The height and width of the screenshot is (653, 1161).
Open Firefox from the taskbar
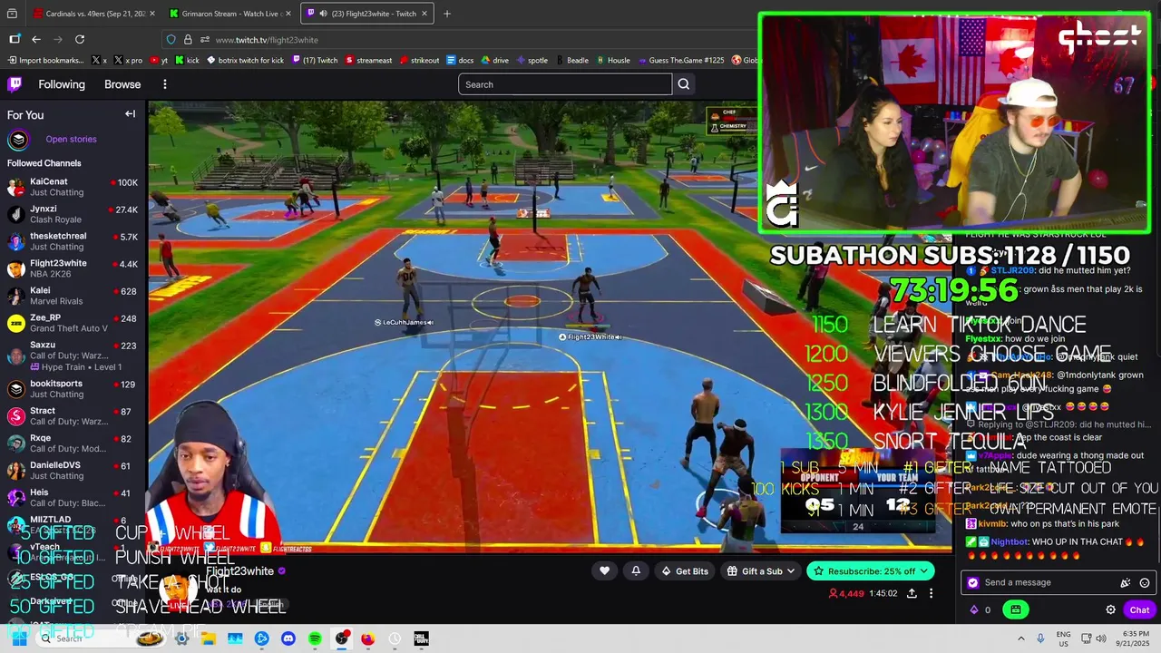click(367, 638)
